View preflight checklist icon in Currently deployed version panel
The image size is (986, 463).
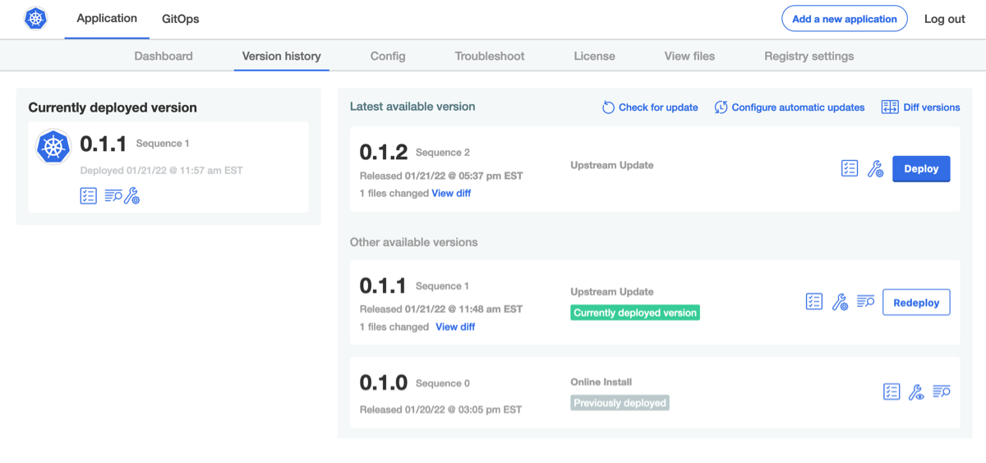click(x=88, y=195)
